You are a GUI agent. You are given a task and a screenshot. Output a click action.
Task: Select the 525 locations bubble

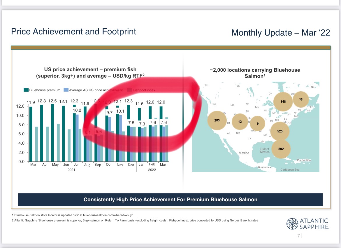point(280,131)
